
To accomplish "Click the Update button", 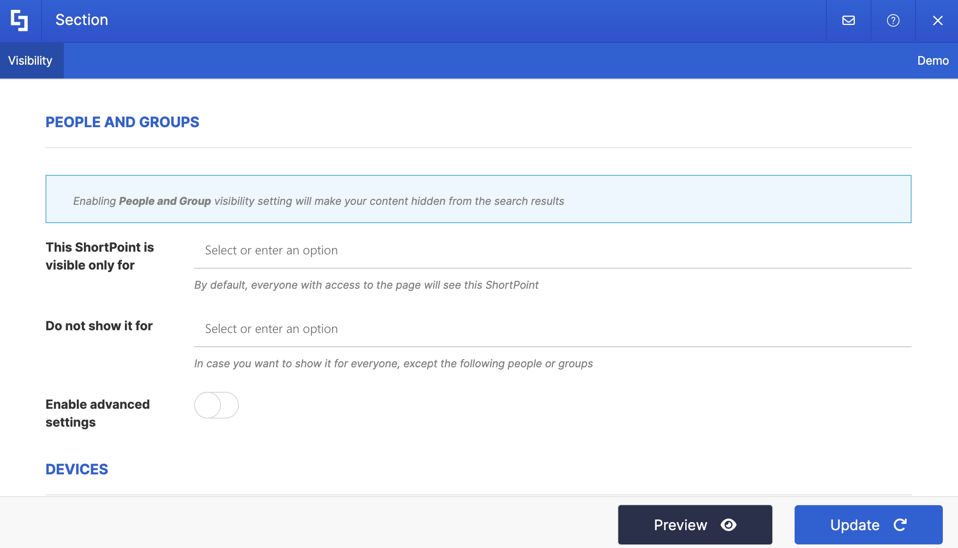I will pos(868,525).
